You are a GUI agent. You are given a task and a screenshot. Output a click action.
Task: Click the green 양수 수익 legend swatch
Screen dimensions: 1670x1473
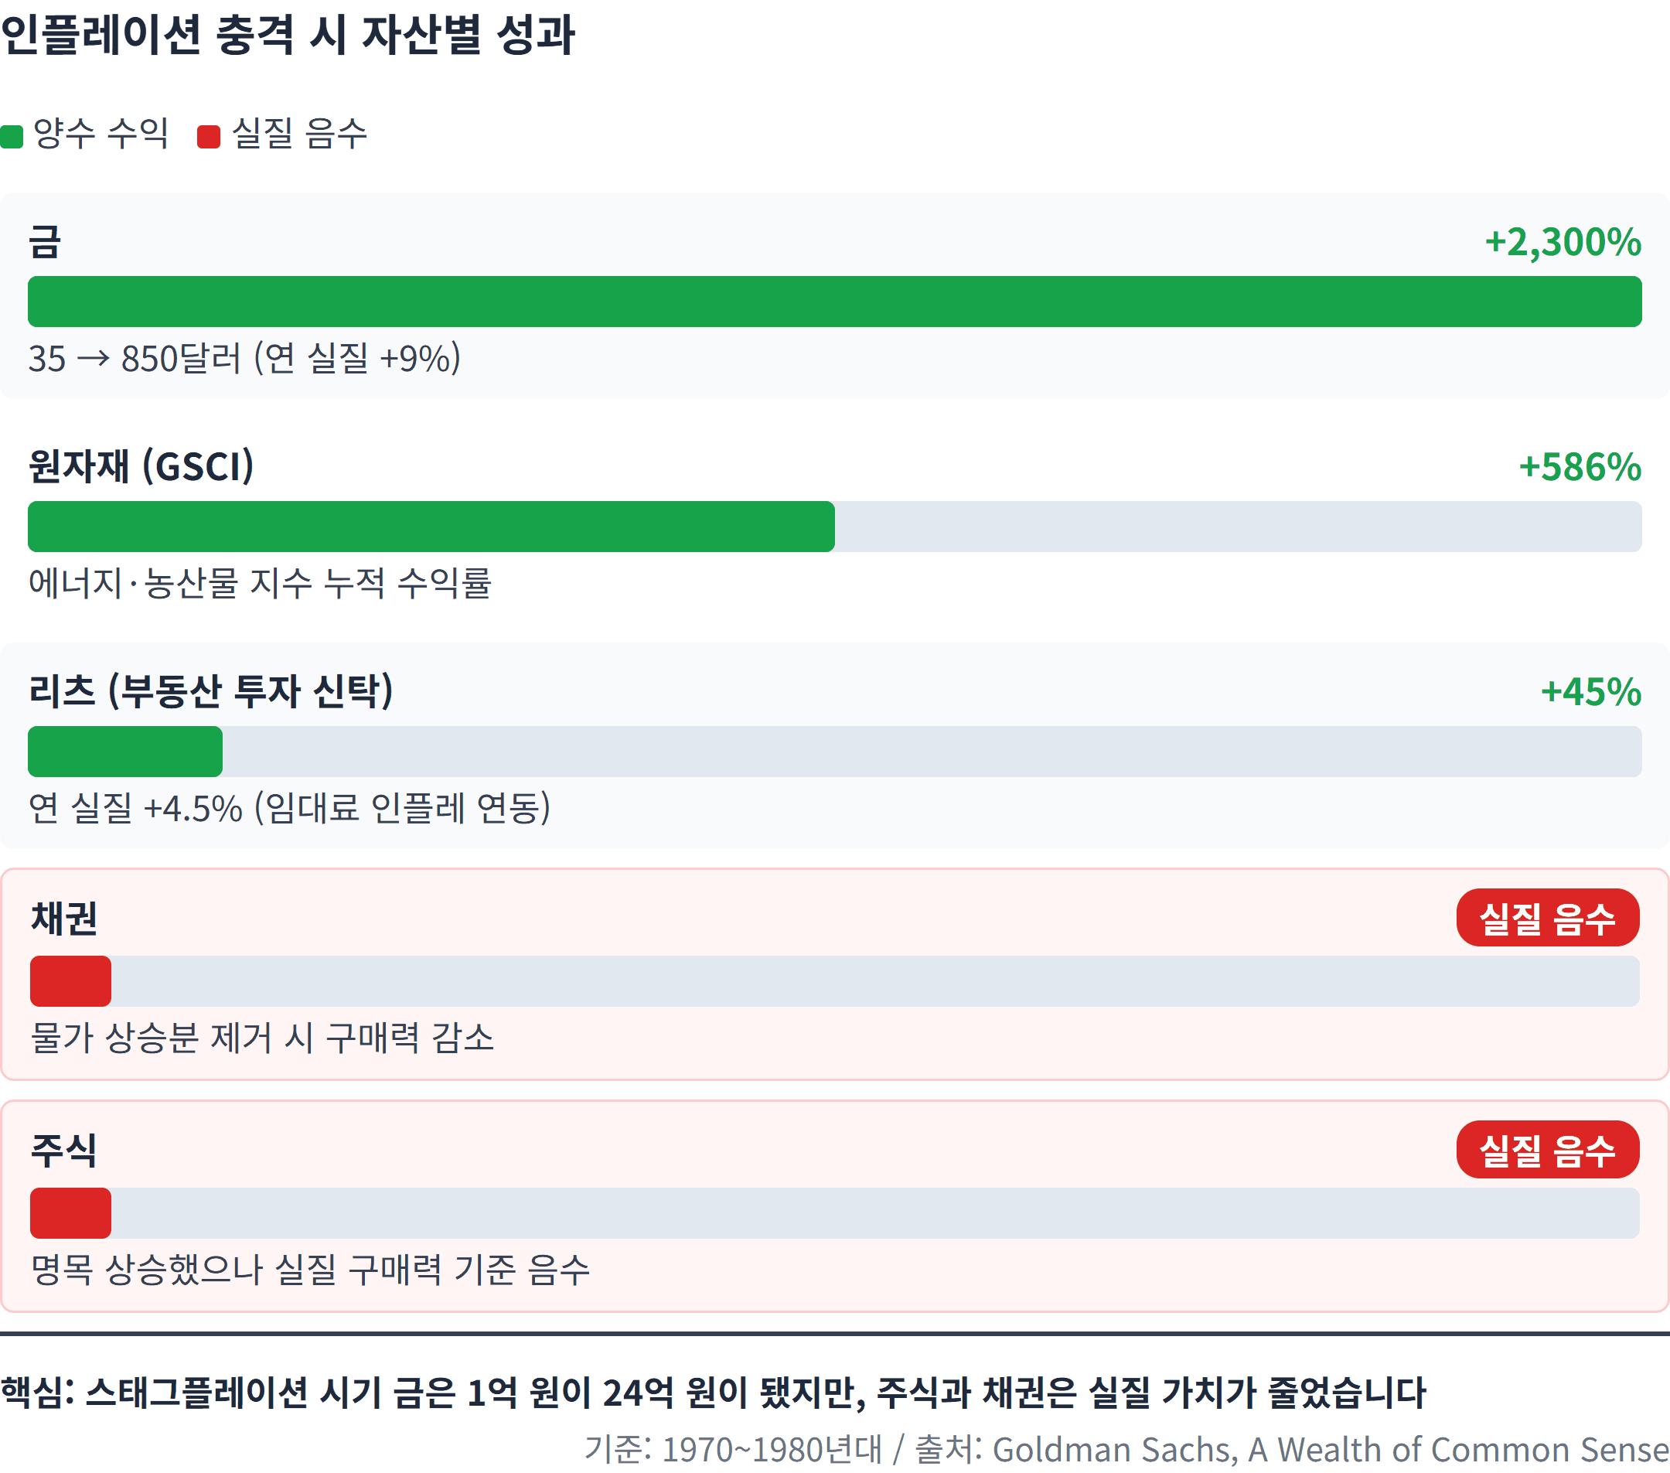point(12,136)
